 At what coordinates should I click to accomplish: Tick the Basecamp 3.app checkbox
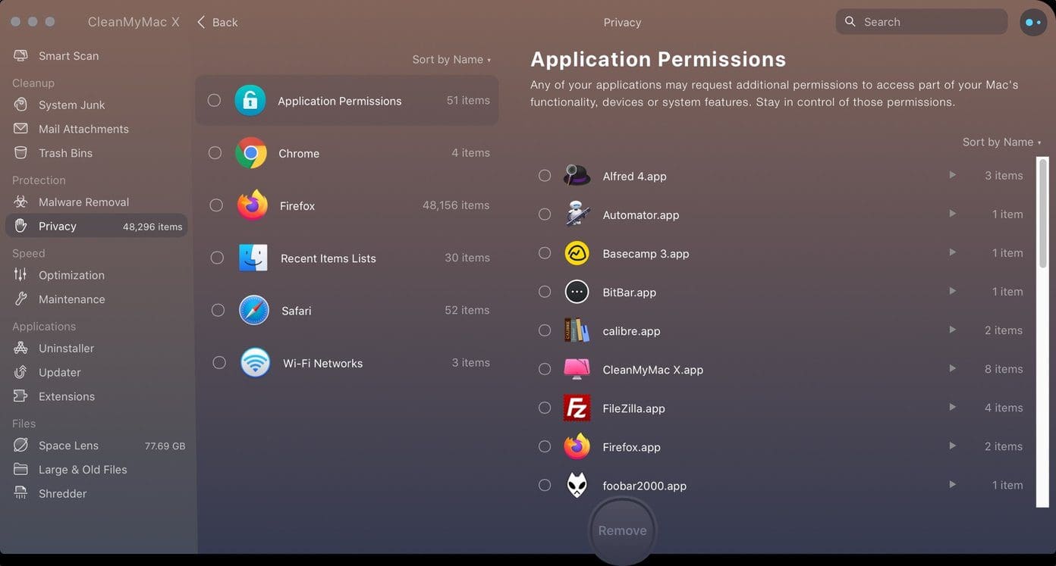point(545,253)
